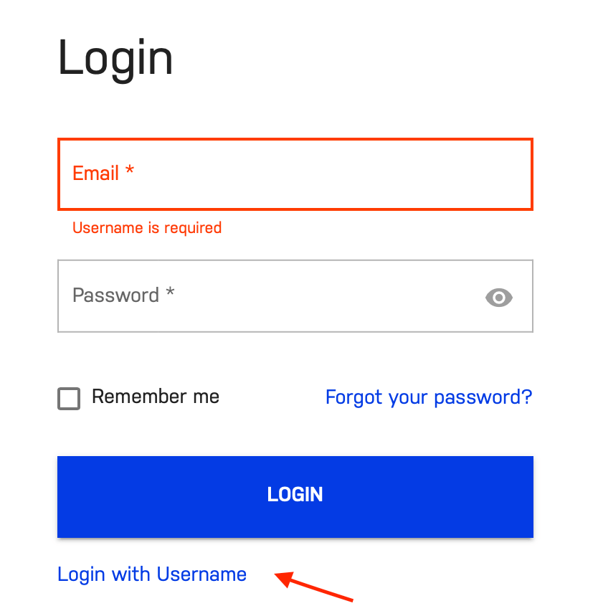Click the gray asterisk beside Password

[170, 292]
